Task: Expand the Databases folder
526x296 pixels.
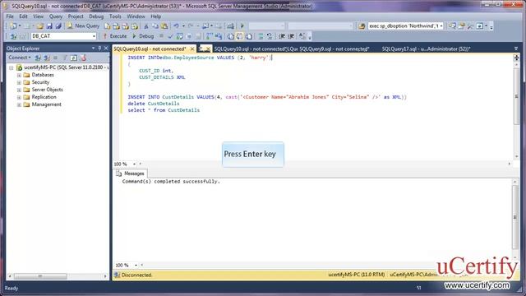Action: pyautogui.click(x=19, y=75)
